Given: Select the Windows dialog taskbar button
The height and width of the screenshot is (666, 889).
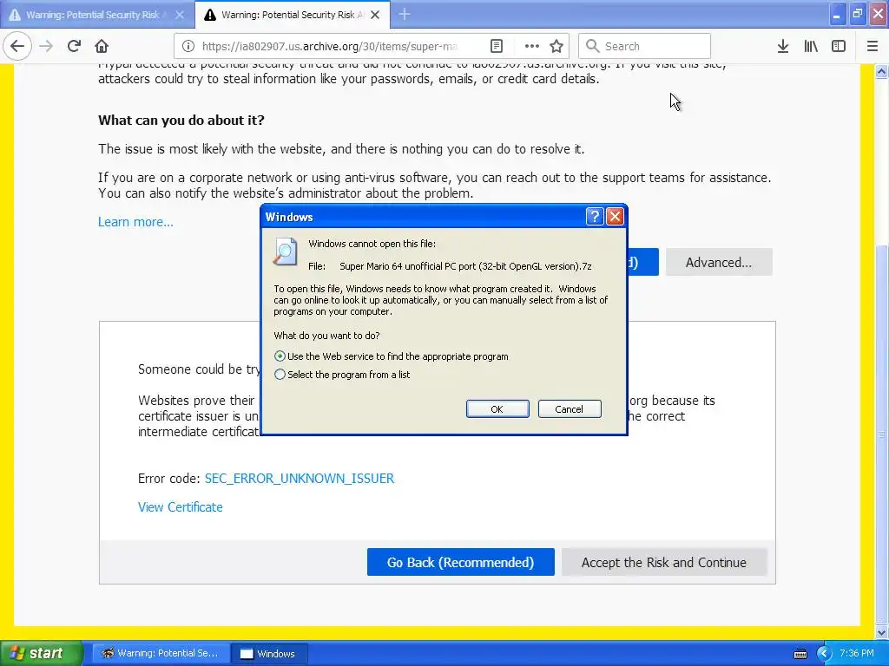Looking at the screenshot, I should click(271, 653).
